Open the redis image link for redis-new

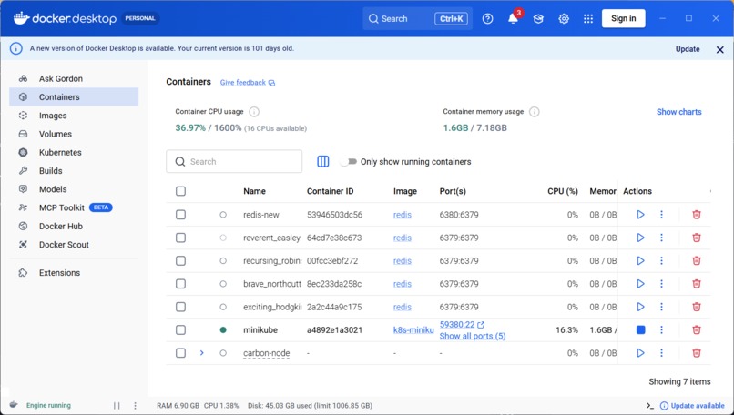(403, 215)
